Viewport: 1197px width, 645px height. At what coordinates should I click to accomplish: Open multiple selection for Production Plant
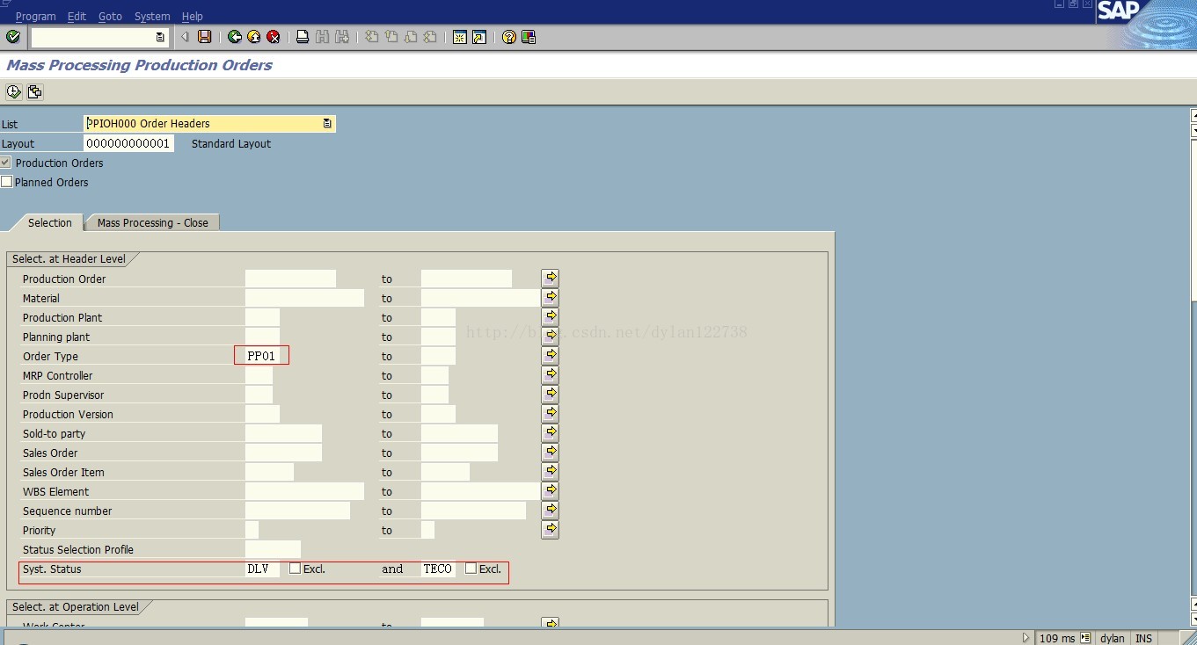[551, 316]
